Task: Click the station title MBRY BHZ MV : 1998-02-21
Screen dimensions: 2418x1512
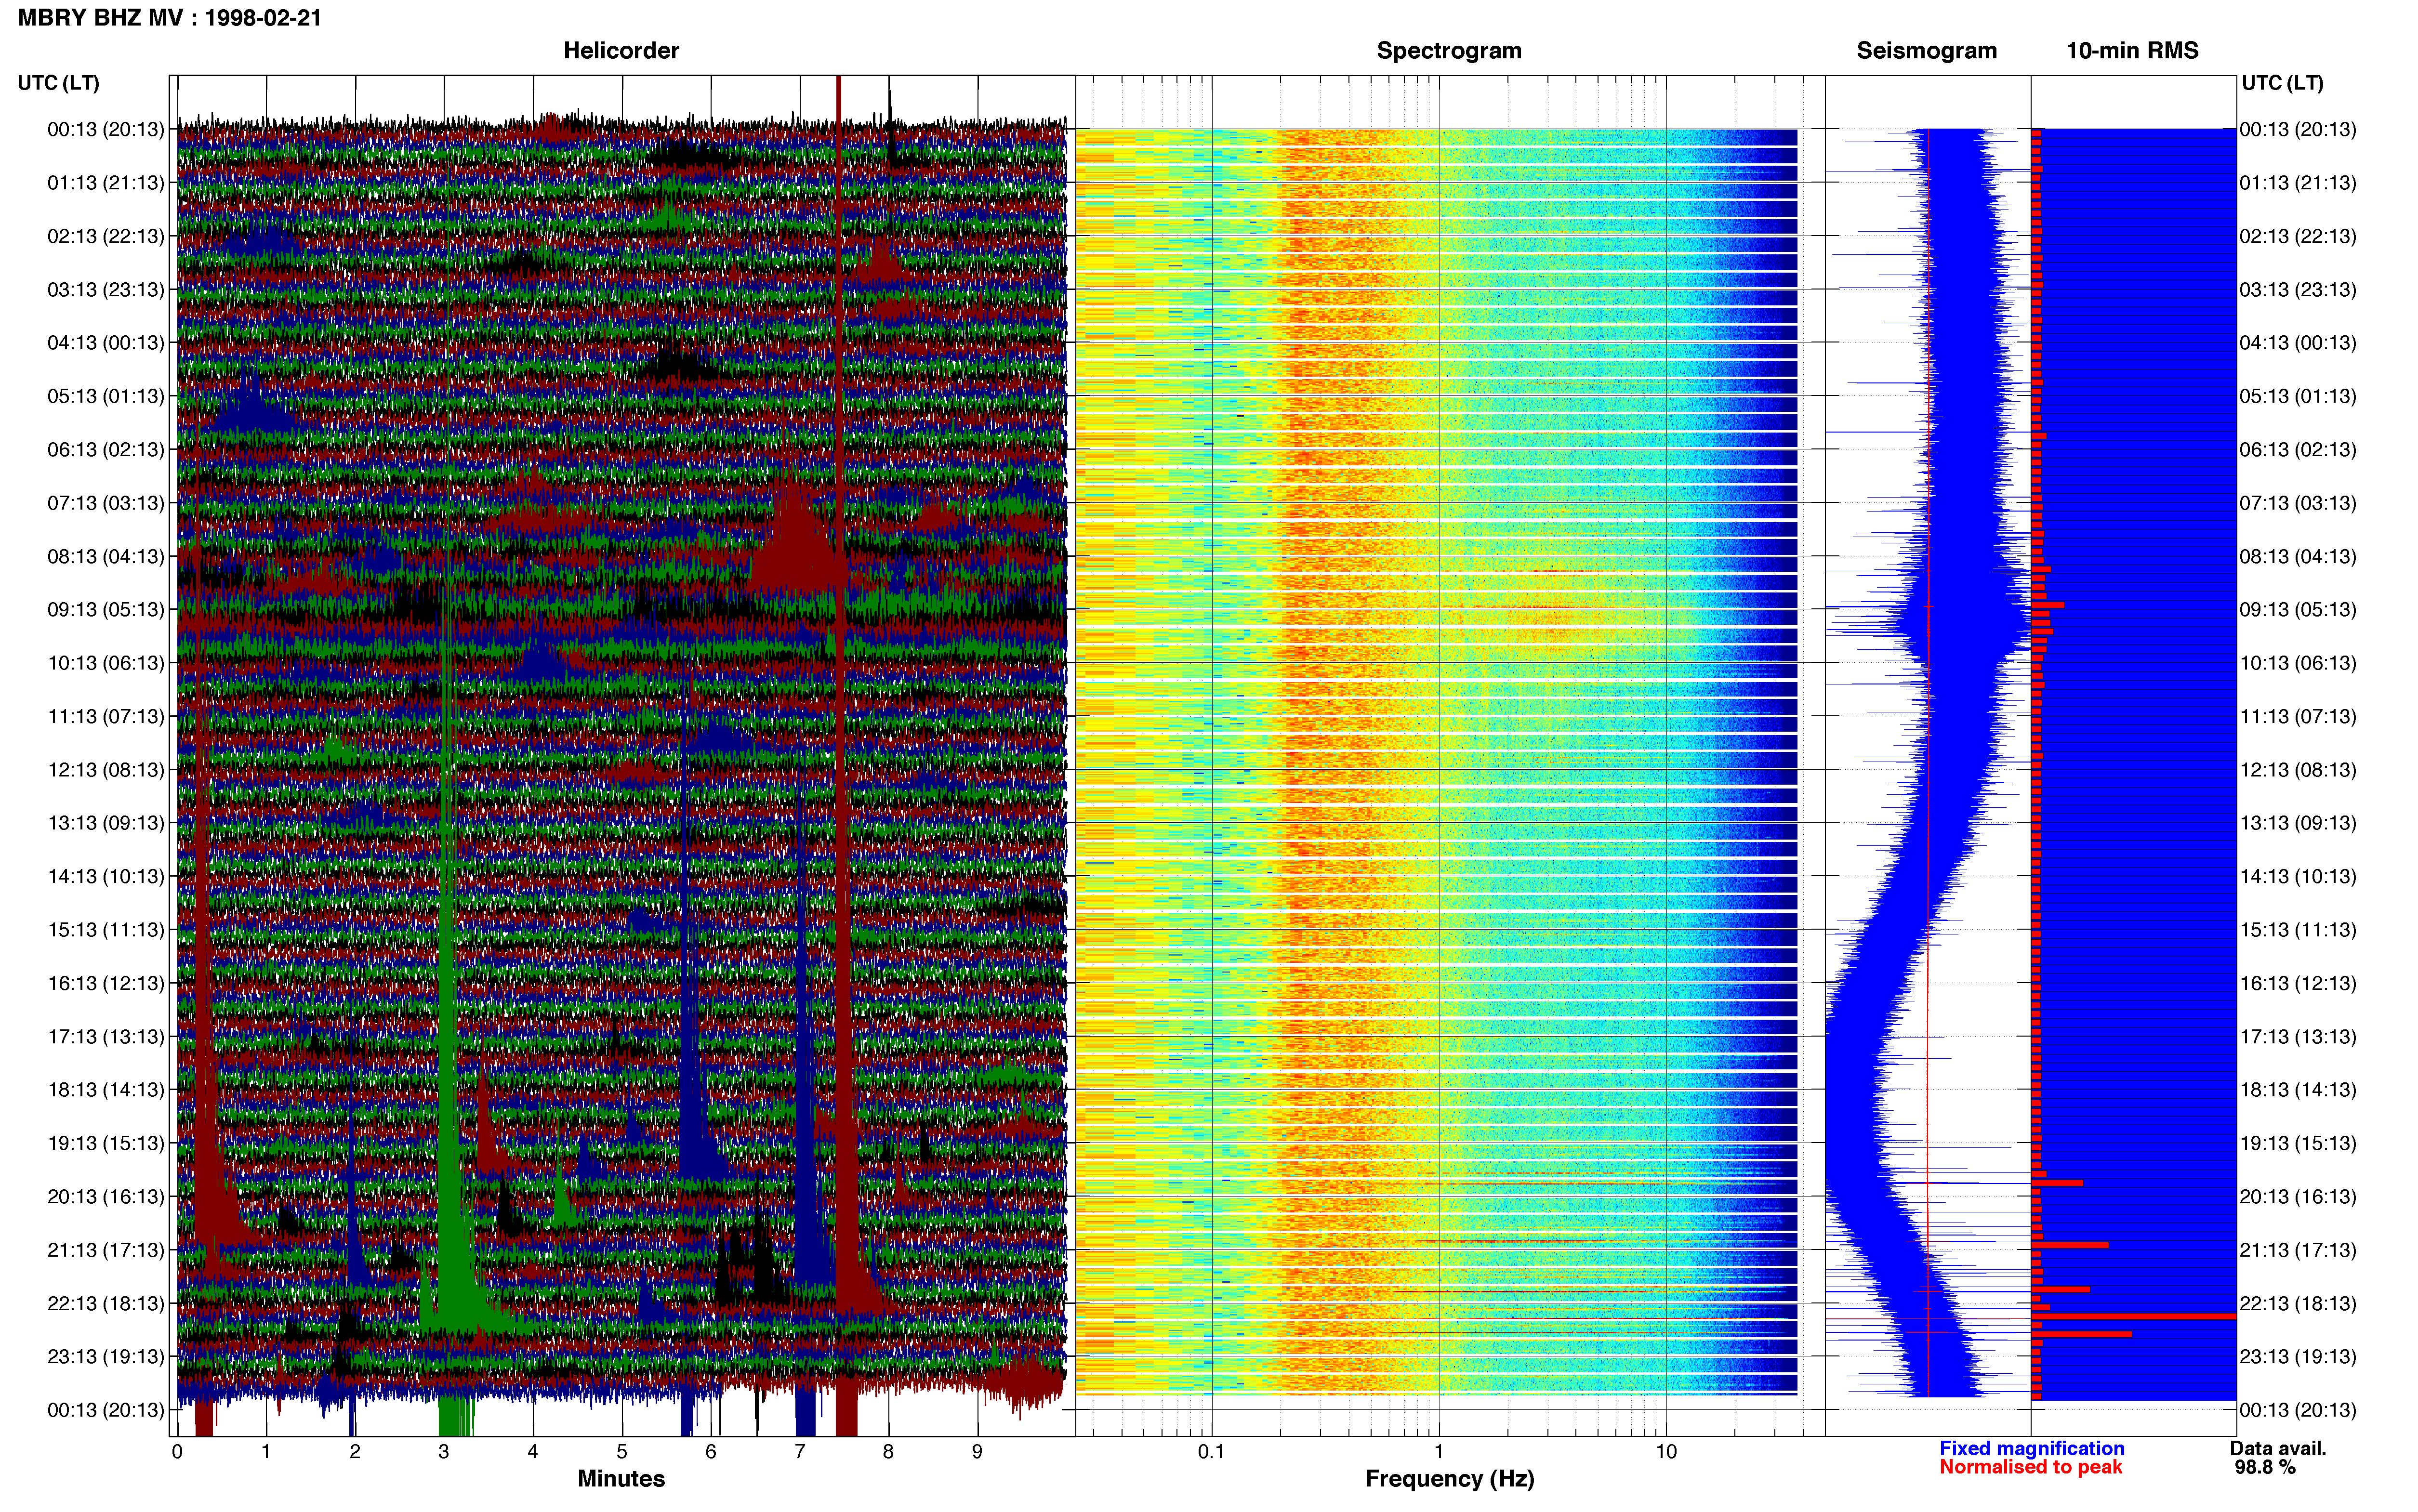Action: click(169, 18)
